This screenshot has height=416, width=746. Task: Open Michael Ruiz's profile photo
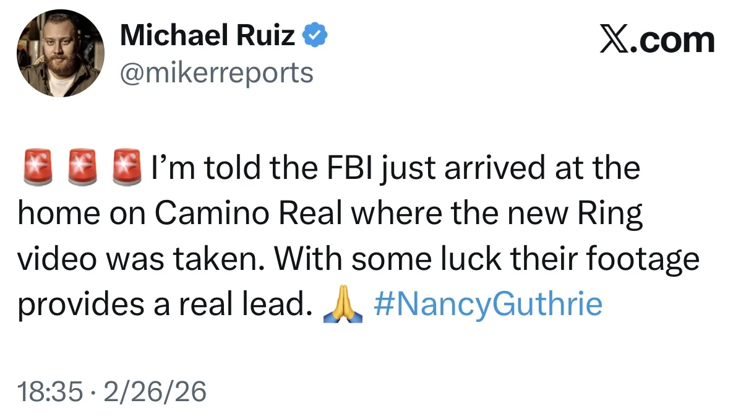(60, 53)
